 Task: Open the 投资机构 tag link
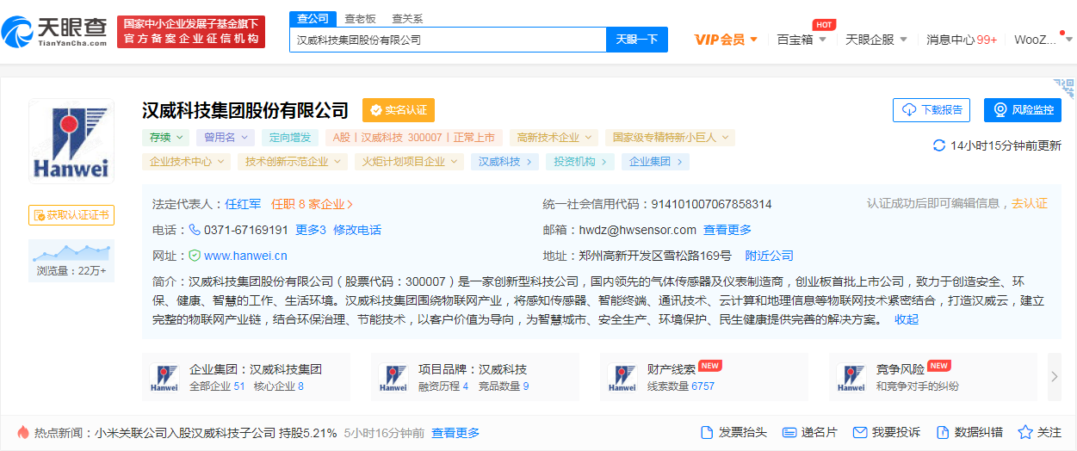coord(580,161)
